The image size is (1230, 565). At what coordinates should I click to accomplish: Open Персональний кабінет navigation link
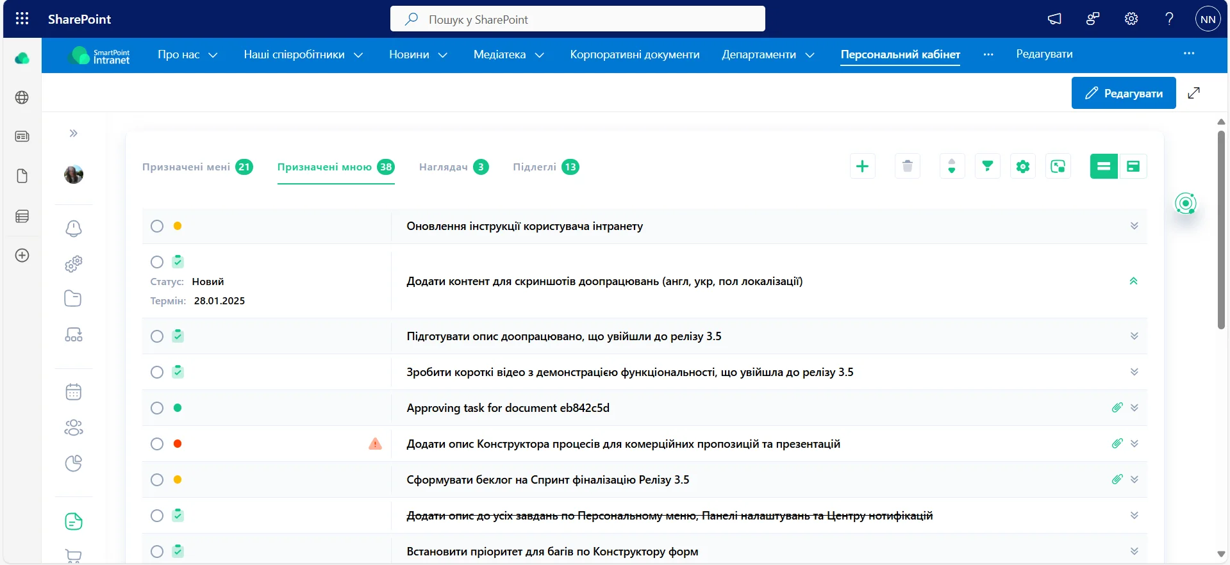coord(900,54)
